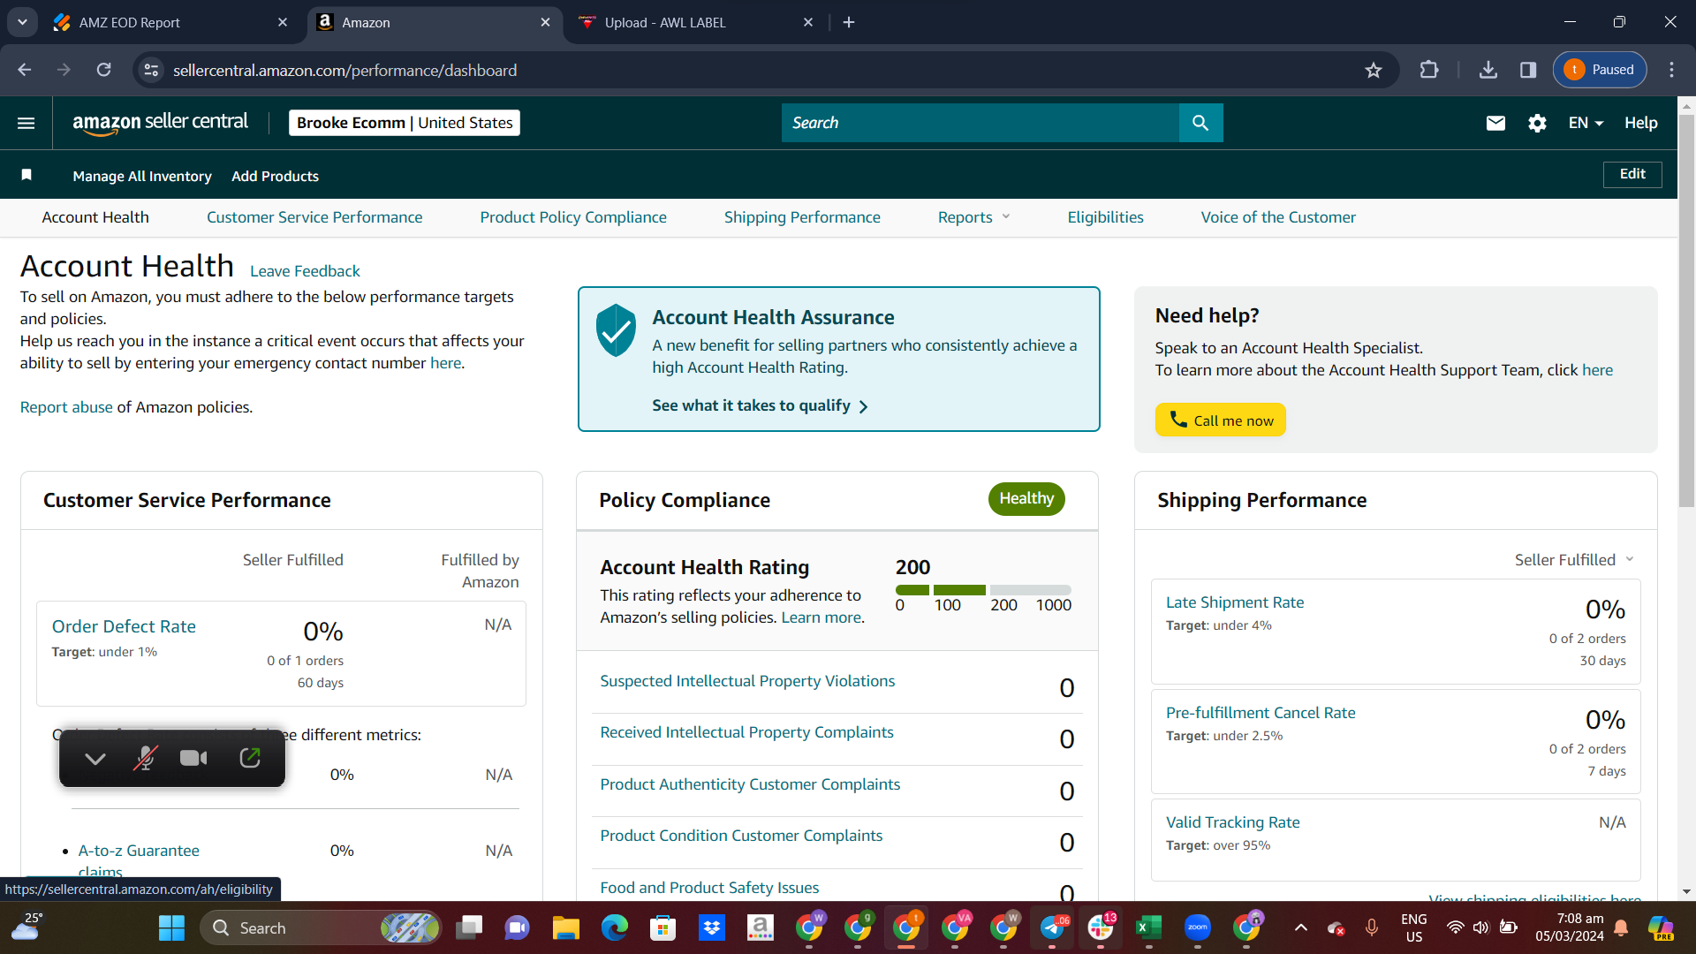Switch account via Brooke Ecomm United States

pyautogui.click(x=405, y=123)
